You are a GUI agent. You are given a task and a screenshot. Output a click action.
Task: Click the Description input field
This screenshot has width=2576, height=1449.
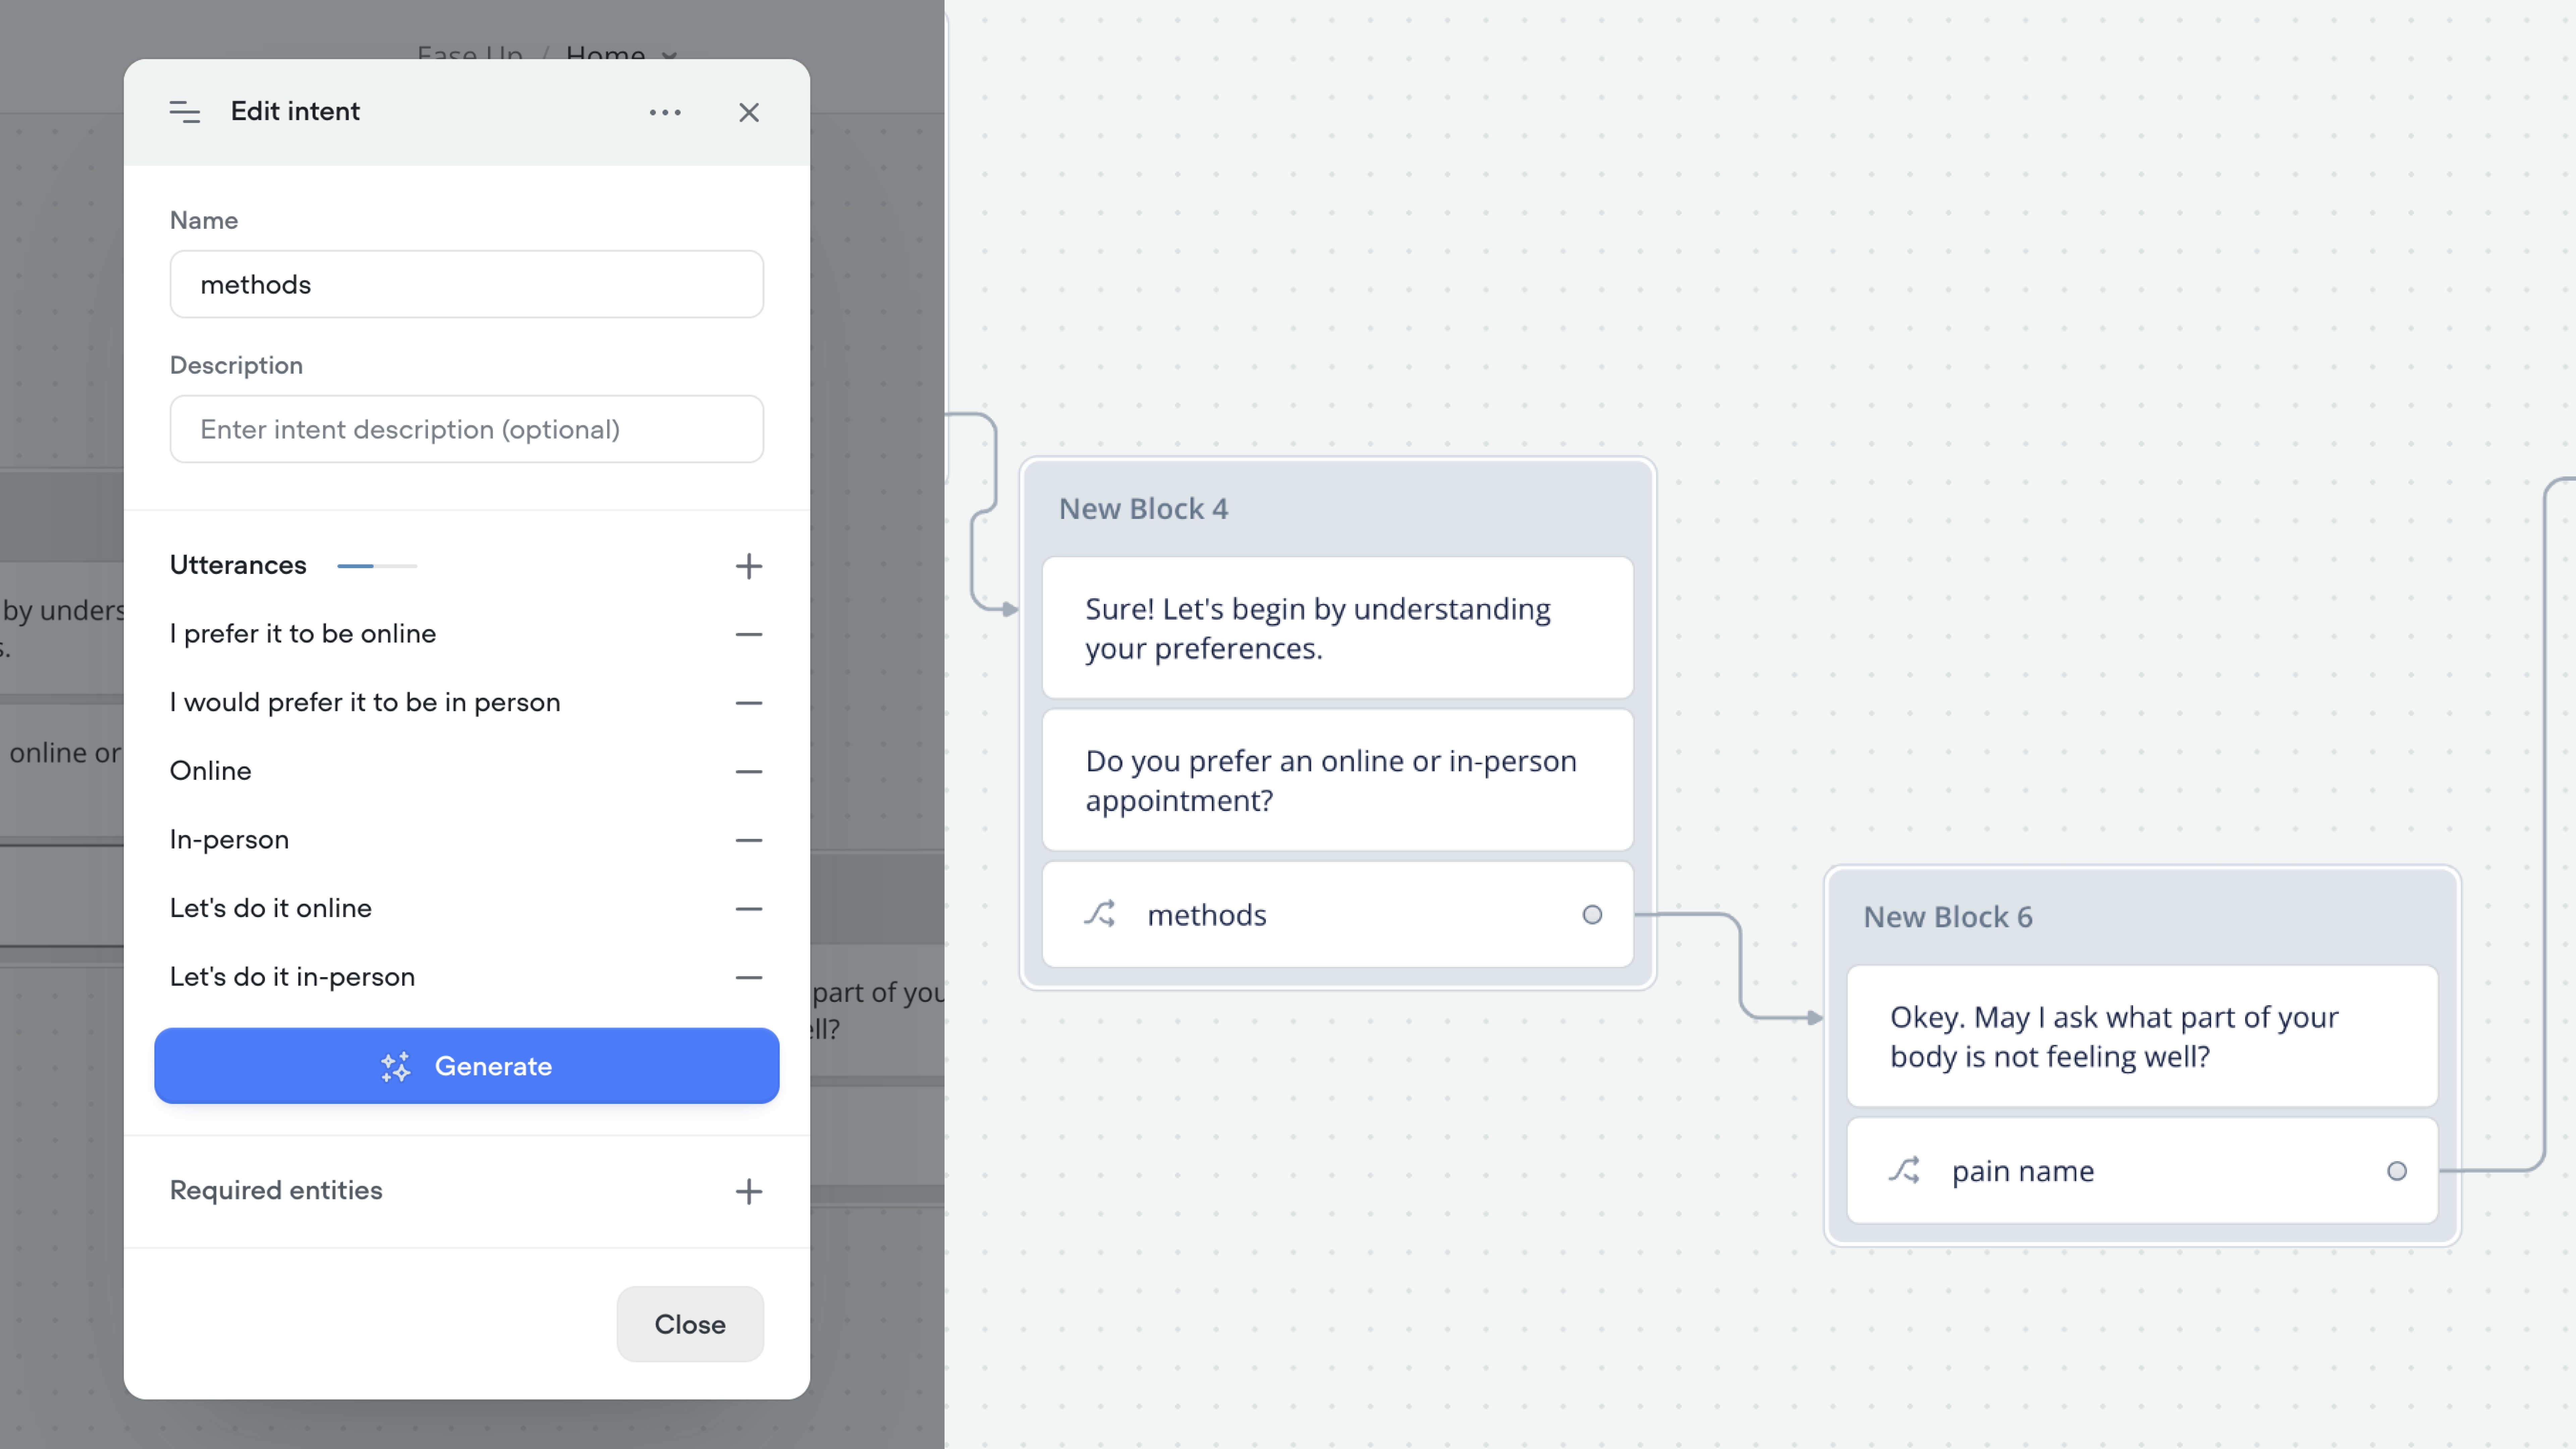pyautogui.click(x=467, y=429)
